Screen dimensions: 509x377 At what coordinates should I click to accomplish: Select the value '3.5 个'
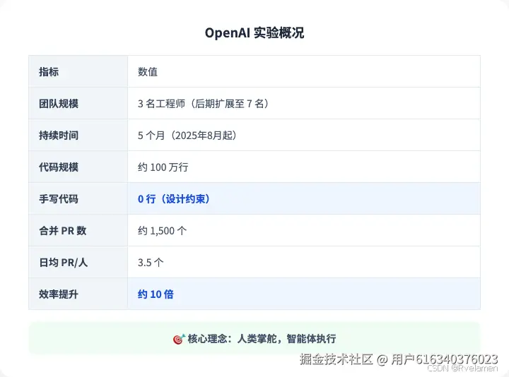point(151,262)
